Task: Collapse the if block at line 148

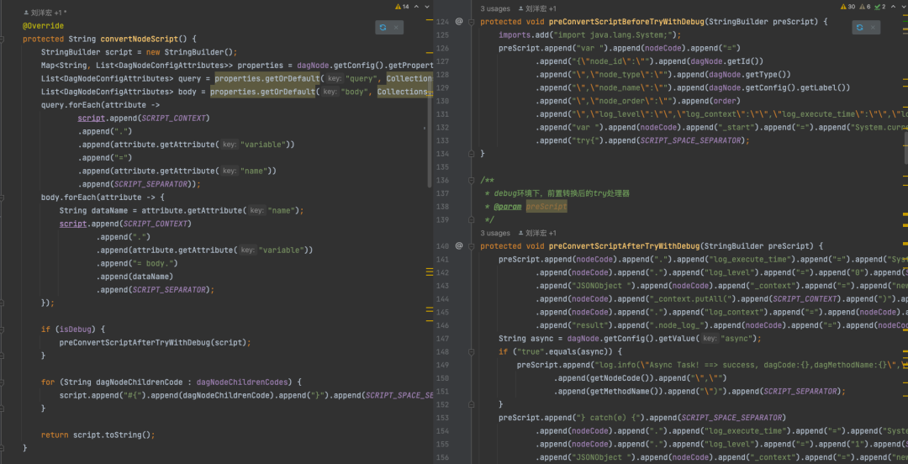Action: [472, 351]
